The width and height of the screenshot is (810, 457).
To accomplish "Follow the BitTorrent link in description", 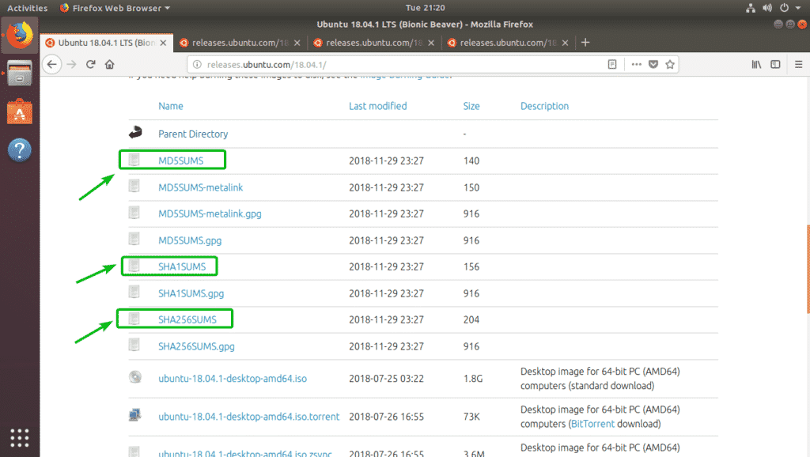I will (592, 424).
